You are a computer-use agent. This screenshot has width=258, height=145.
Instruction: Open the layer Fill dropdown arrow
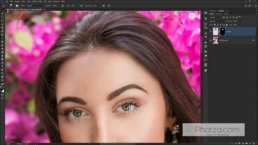click(239, 25)
